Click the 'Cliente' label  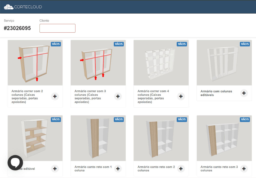[x=44, y=21]
